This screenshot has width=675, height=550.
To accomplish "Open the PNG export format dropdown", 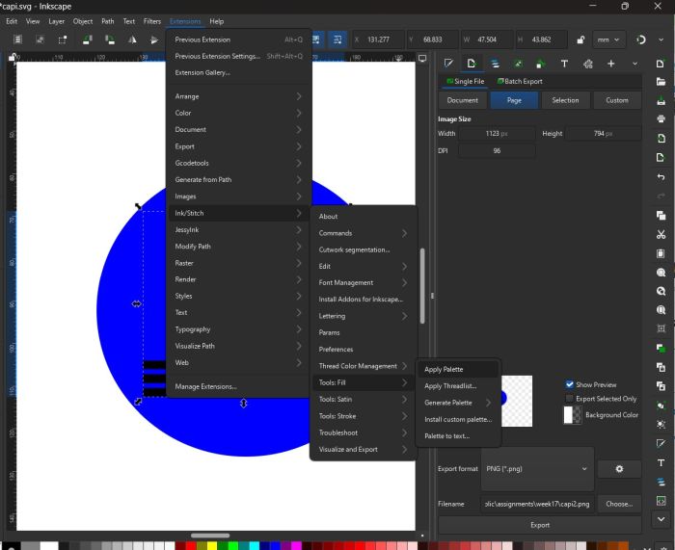I will (x=537, y=469).
